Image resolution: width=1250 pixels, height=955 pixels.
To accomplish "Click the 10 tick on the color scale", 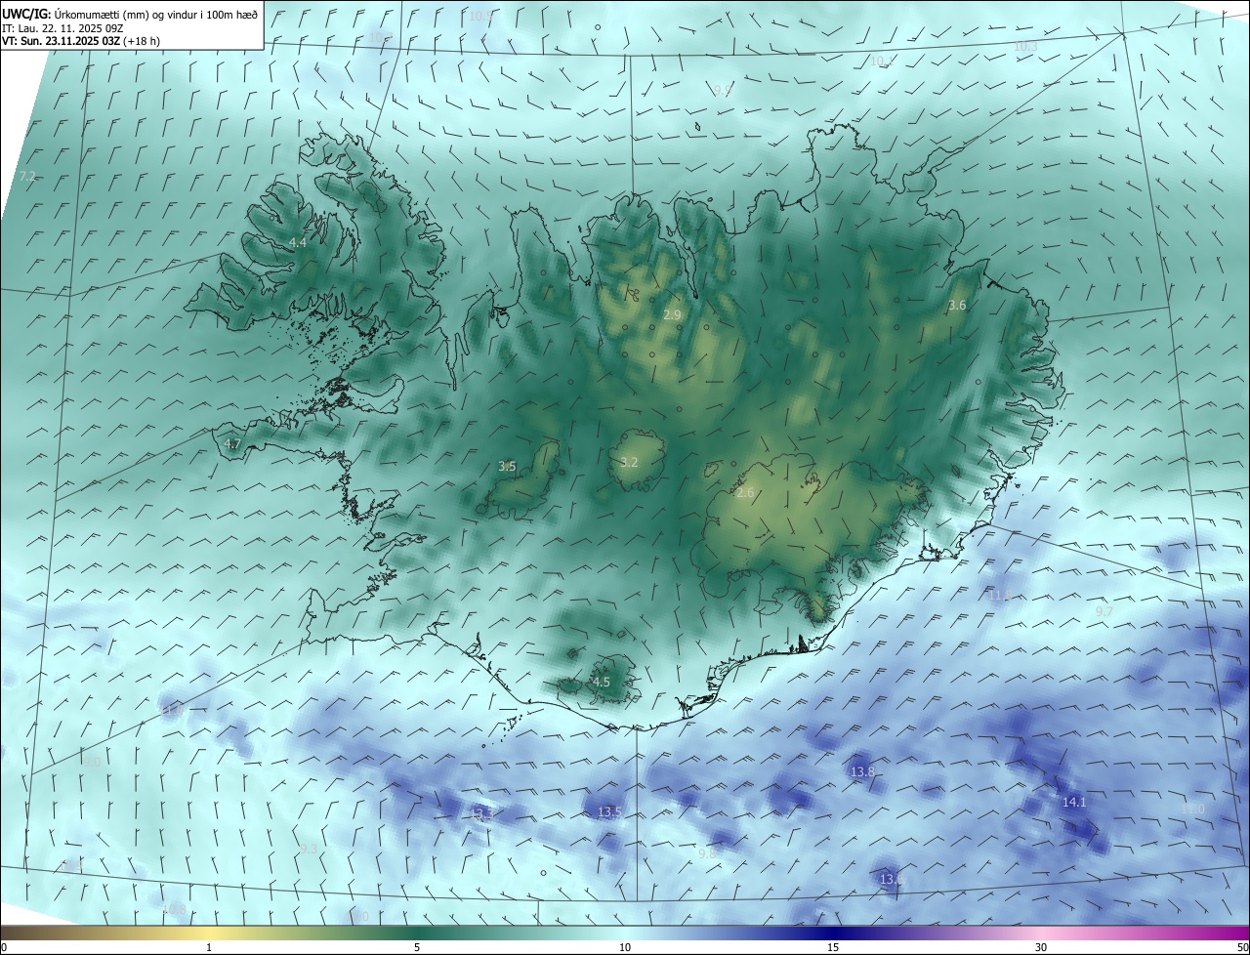I will 625,947.
